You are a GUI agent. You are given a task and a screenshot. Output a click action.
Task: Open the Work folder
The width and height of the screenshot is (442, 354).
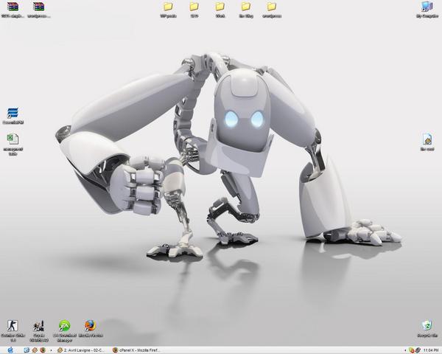coord(220,10)
